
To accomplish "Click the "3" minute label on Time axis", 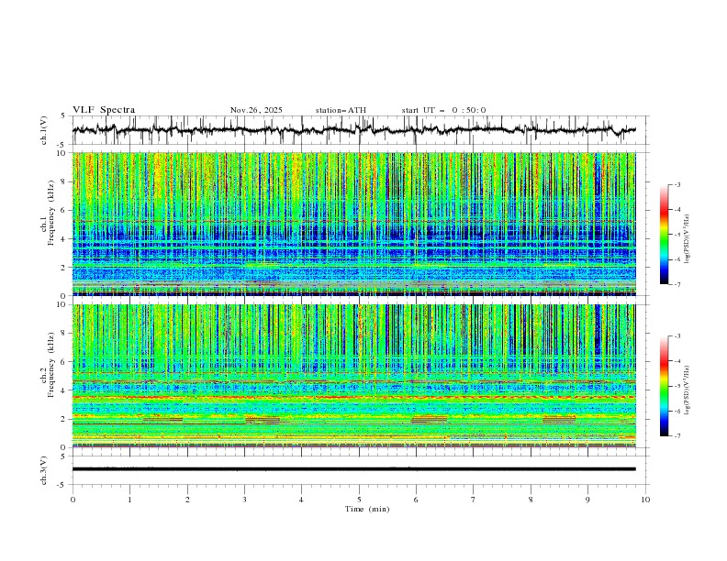I will tap(245, 500).
